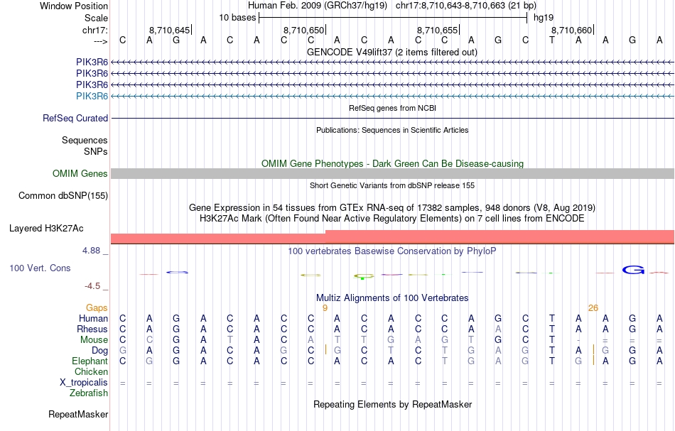The height and width of the screenshot is (431, 675).
Task: Click the Scale track label
Action: click(96, 18)
